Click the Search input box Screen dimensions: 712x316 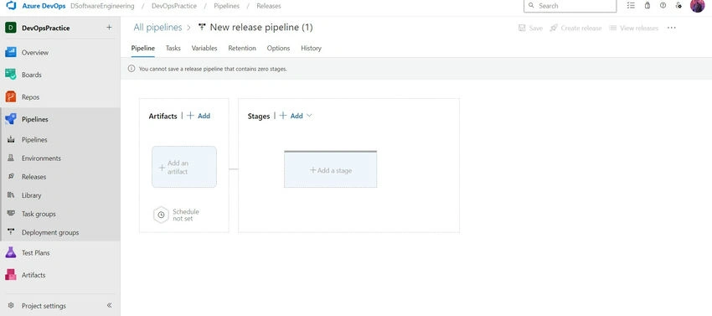point(570,6)
